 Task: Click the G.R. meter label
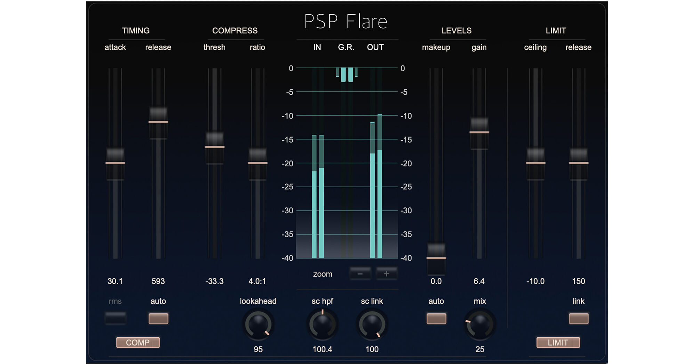pyautogui.click(x=346, y=47)
